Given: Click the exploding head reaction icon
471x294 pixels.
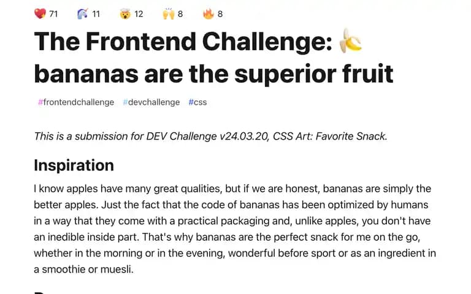Looking at the screenshot, I should coord(125,14).
